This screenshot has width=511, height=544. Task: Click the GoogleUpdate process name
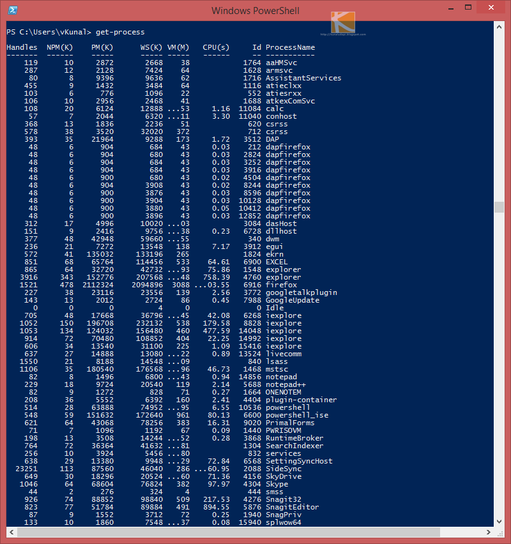tap(293, 300)
